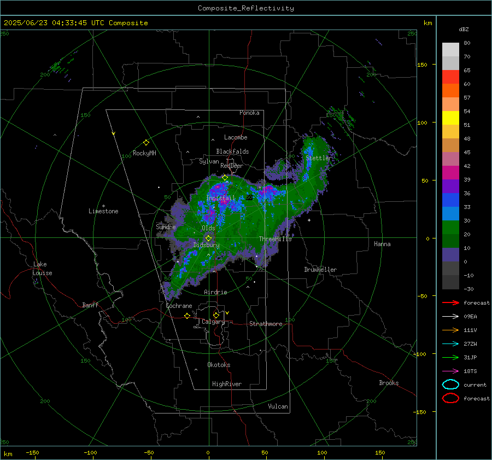Click the km unit label at bottom left

tap(8, 454)
